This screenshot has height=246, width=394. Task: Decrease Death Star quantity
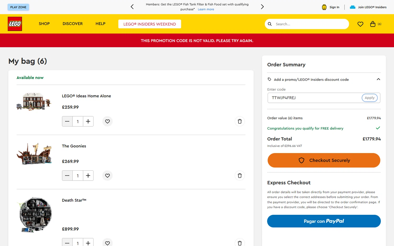(x=67, y=243)
